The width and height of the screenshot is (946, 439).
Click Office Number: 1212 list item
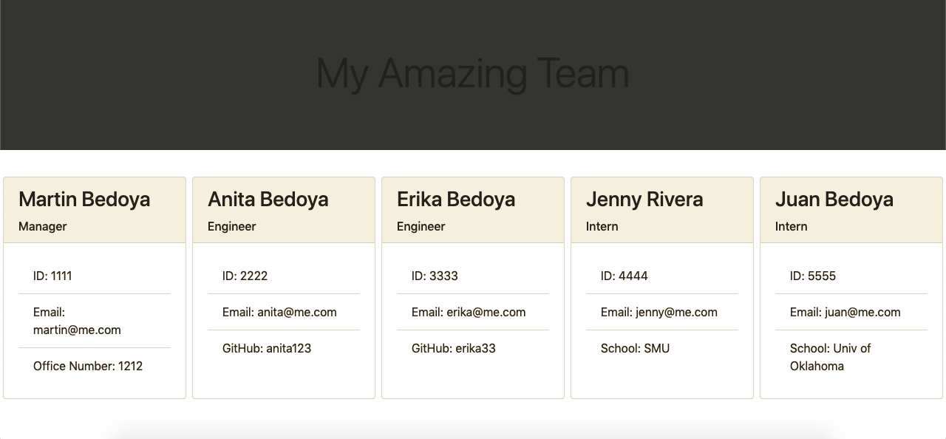pos(95,366)
